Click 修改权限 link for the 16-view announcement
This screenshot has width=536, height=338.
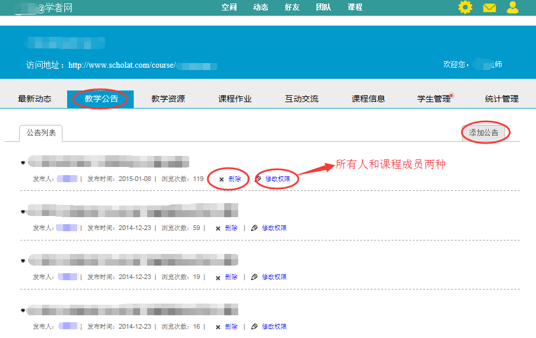(274, 327)
